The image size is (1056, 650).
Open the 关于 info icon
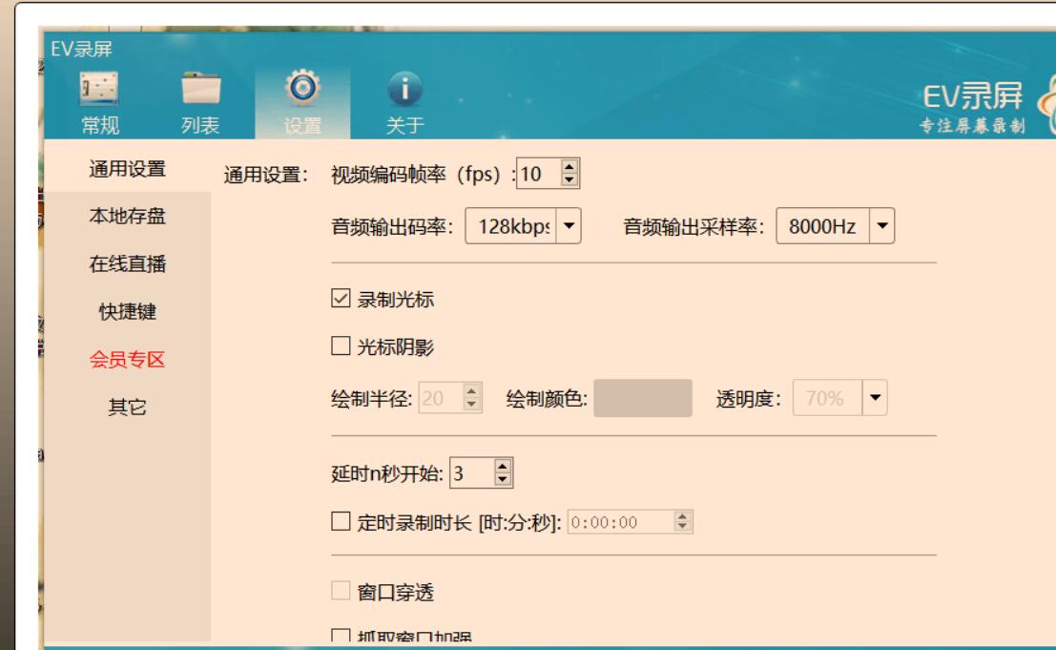click(404, 89)
